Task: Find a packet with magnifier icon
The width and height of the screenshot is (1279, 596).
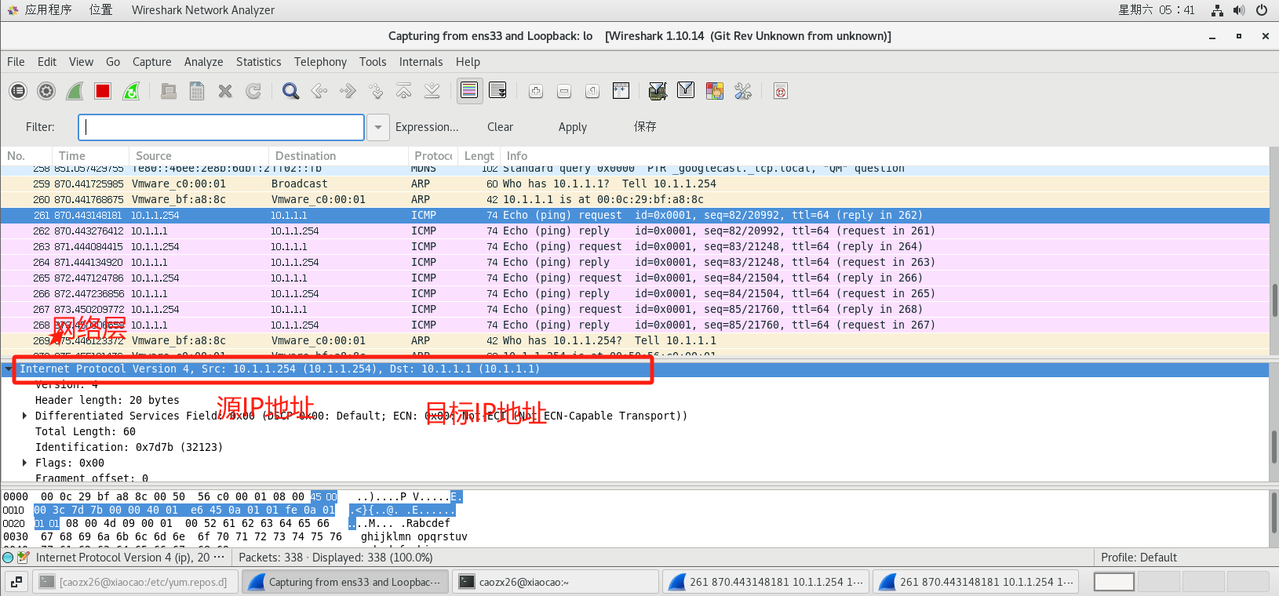Action: pos(291,91)
